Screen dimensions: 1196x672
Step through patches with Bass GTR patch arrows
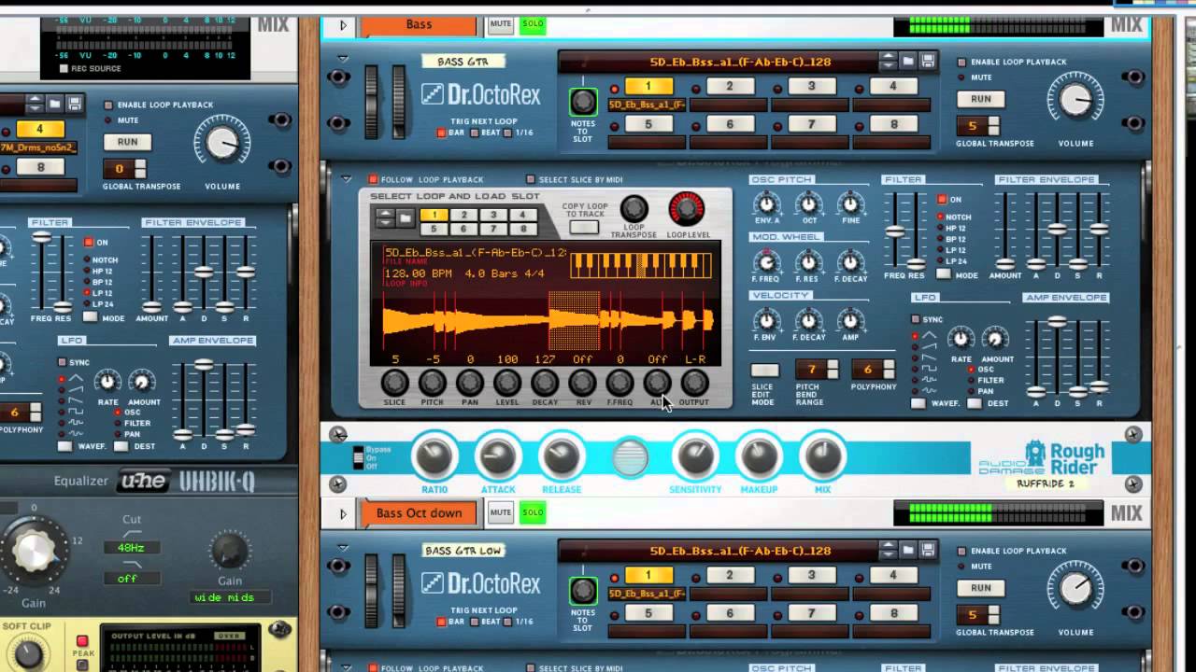pyautogui.click(x=888, y=62)
